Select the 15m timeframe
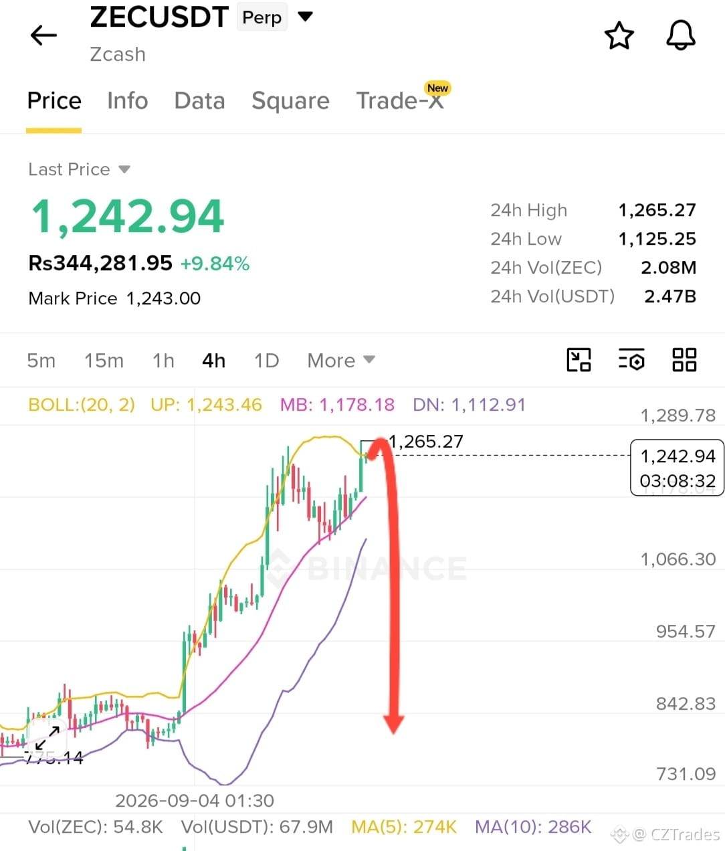 click(x=104, y=361)
